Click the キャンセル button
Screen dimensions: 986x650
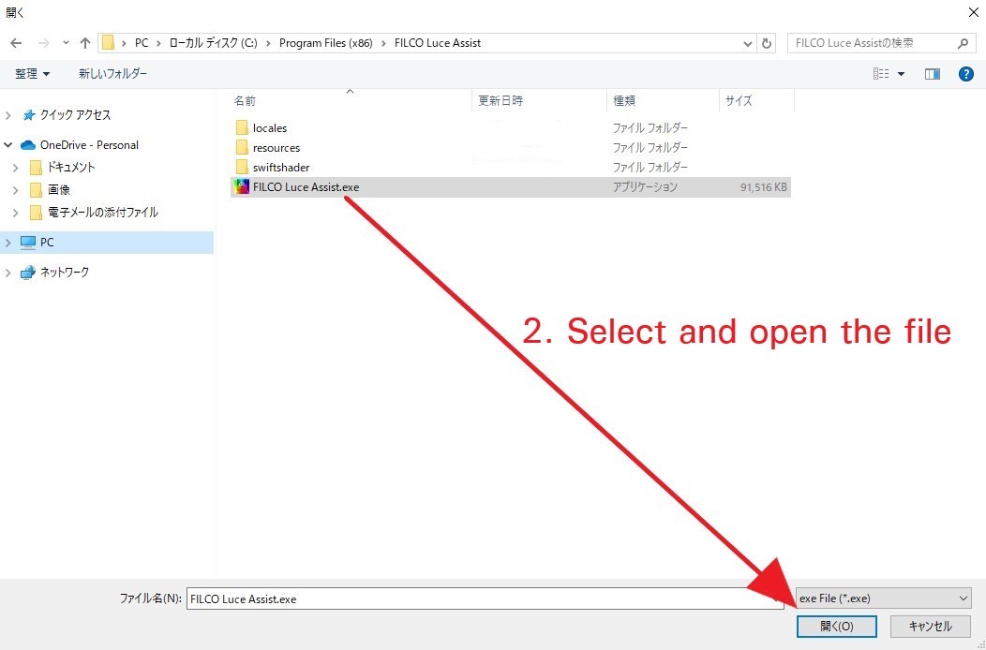pos(931,626)
